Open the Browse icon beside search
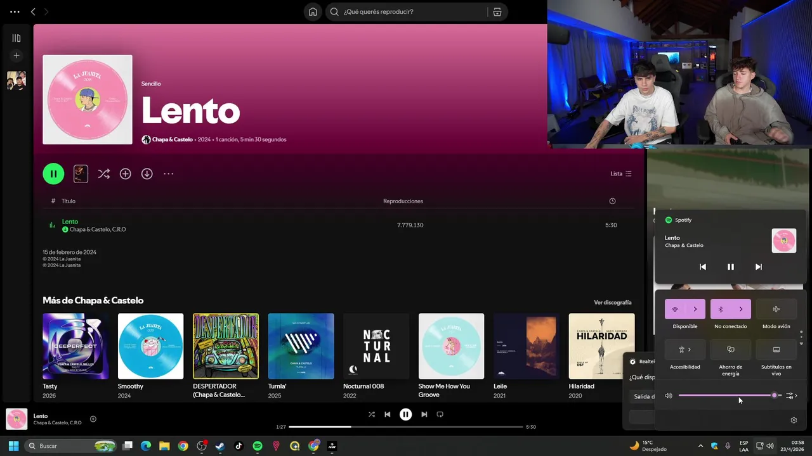This screenshot has width=812, height=456. pos(497,11)
